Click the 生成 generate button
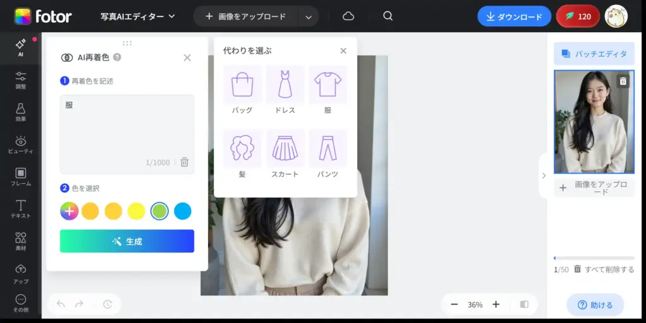Image resolution: width=646 pixels, height=323 pixels. [x=127, y=241]
